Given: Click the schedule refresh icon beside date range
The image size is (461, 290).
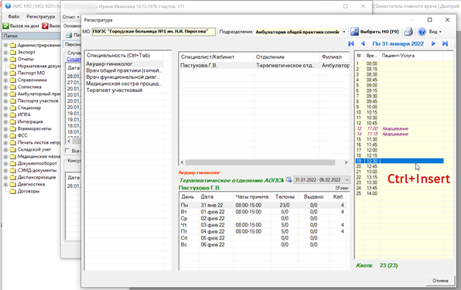Looking at the screenshot, I should click(x=289, y=179).
